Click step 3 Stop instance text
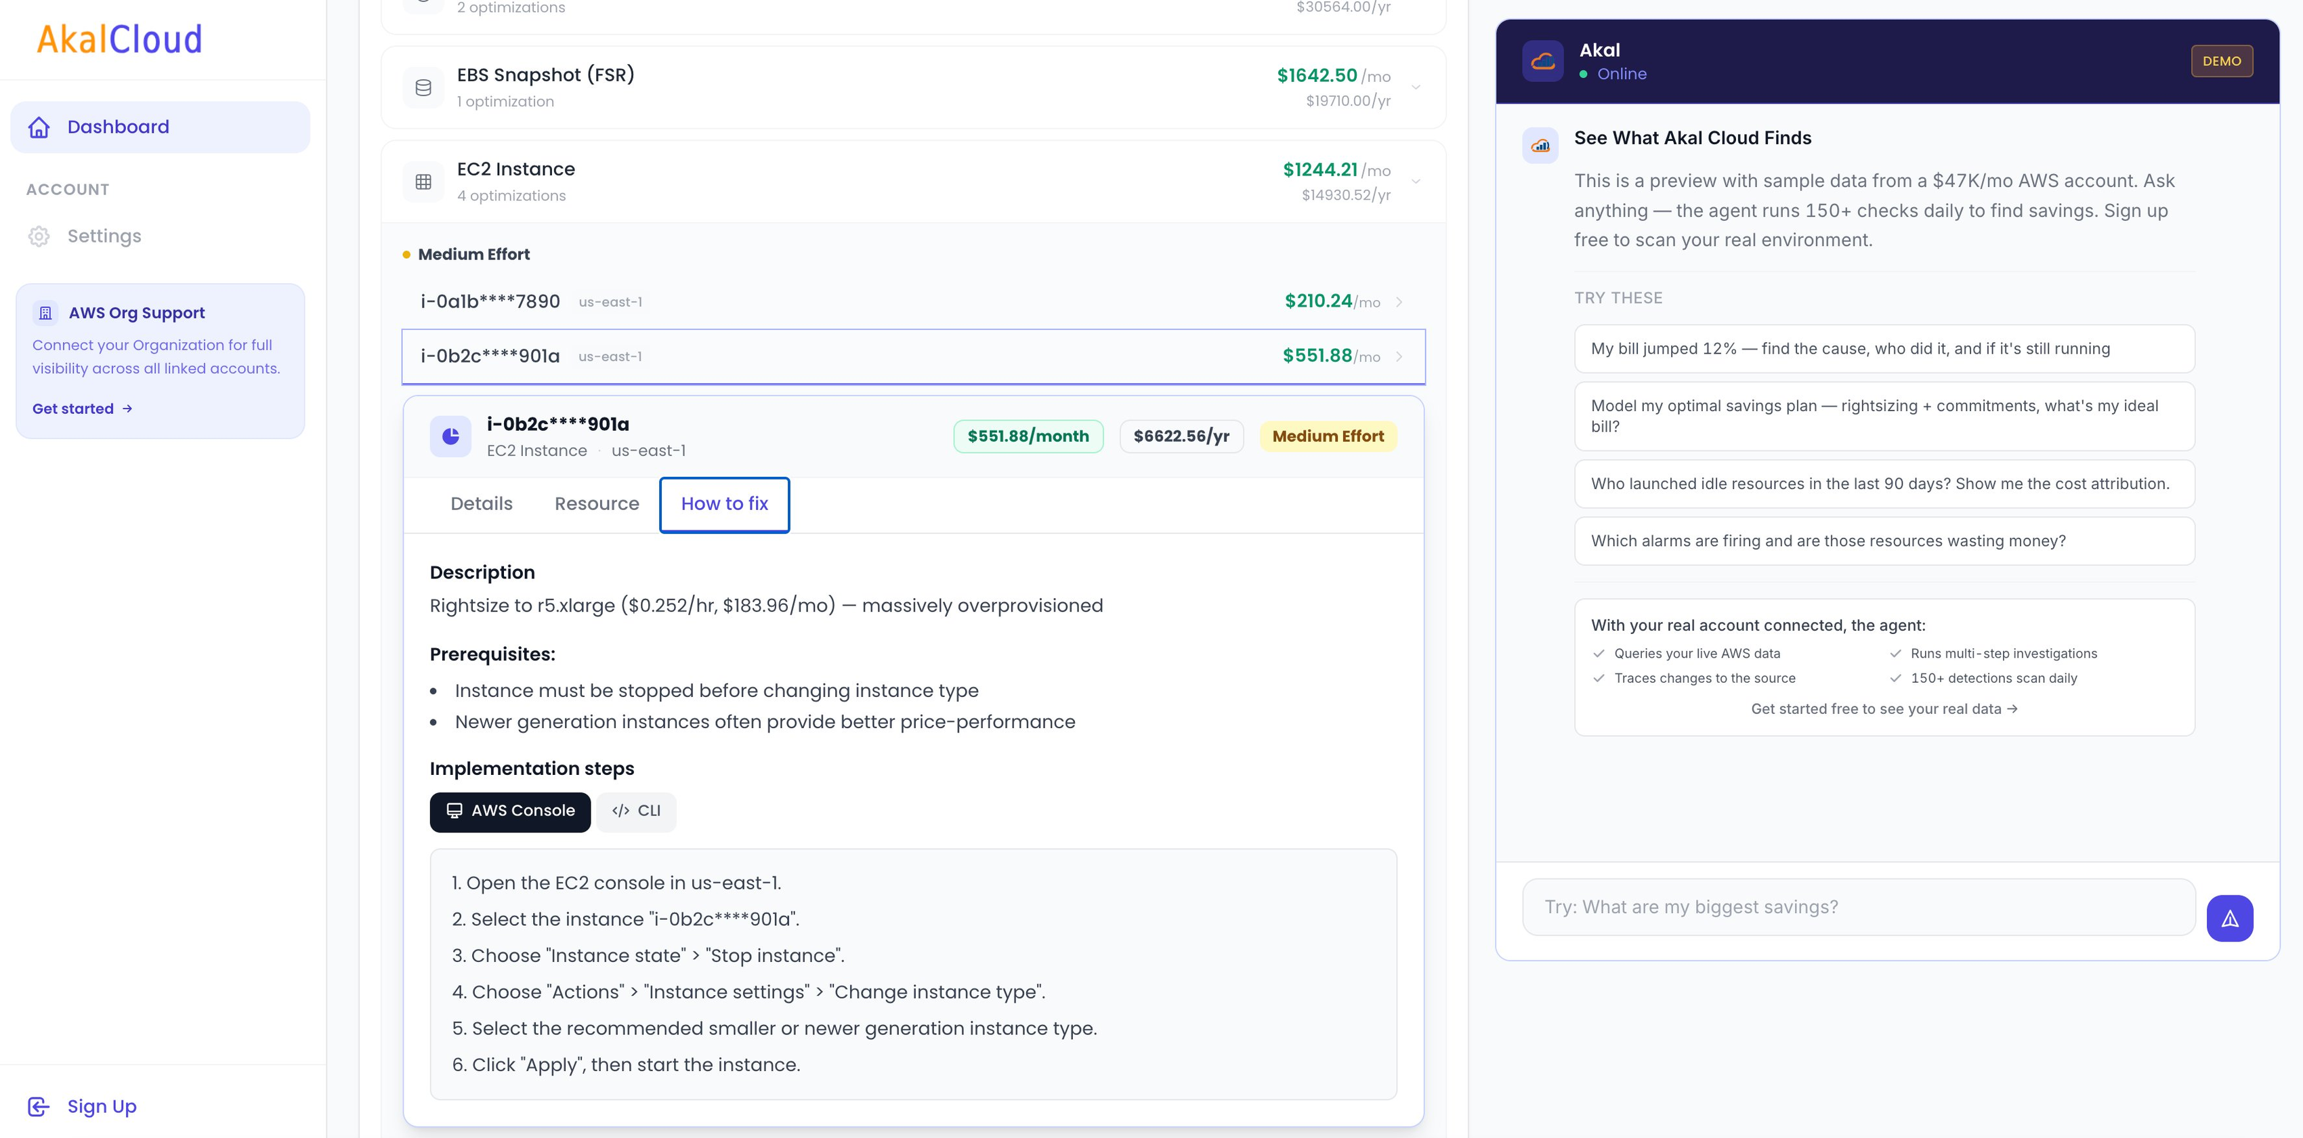This screenshot has width=2303, height=1138. [648, 956]
